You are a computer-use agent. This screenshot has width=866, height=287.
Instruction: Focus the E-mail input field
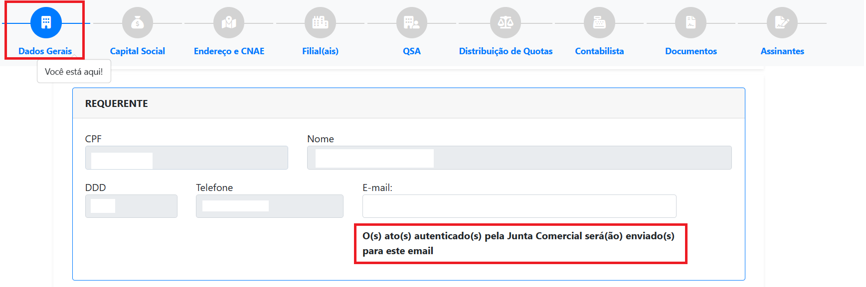[519, 206]
